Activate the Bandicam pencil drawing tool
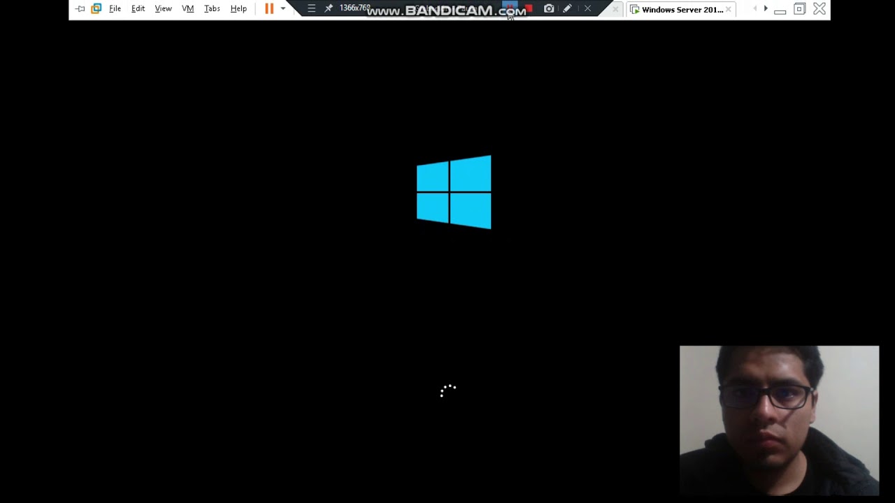 pyautogui.click(x=568, y=8)
